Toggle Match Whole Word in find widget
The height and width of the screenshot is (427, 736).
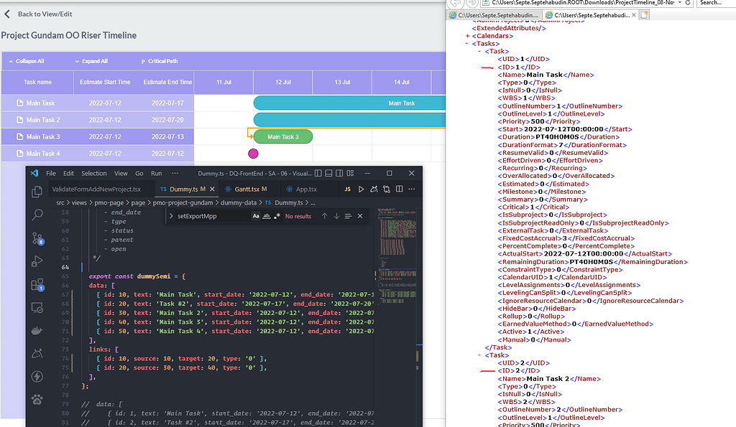(x=266, y=216)
